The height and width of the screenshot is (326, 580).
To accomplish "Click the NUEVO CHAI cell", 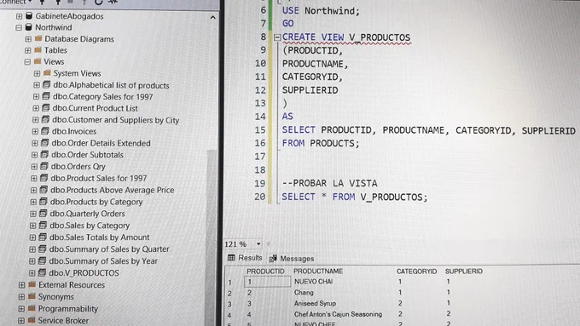I will 313,282.
